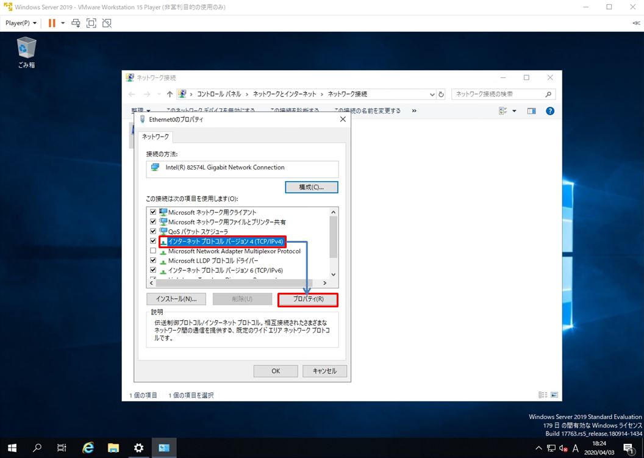Confirm the dialog with OK
The image size is (644, 458).
click(276, 371)
